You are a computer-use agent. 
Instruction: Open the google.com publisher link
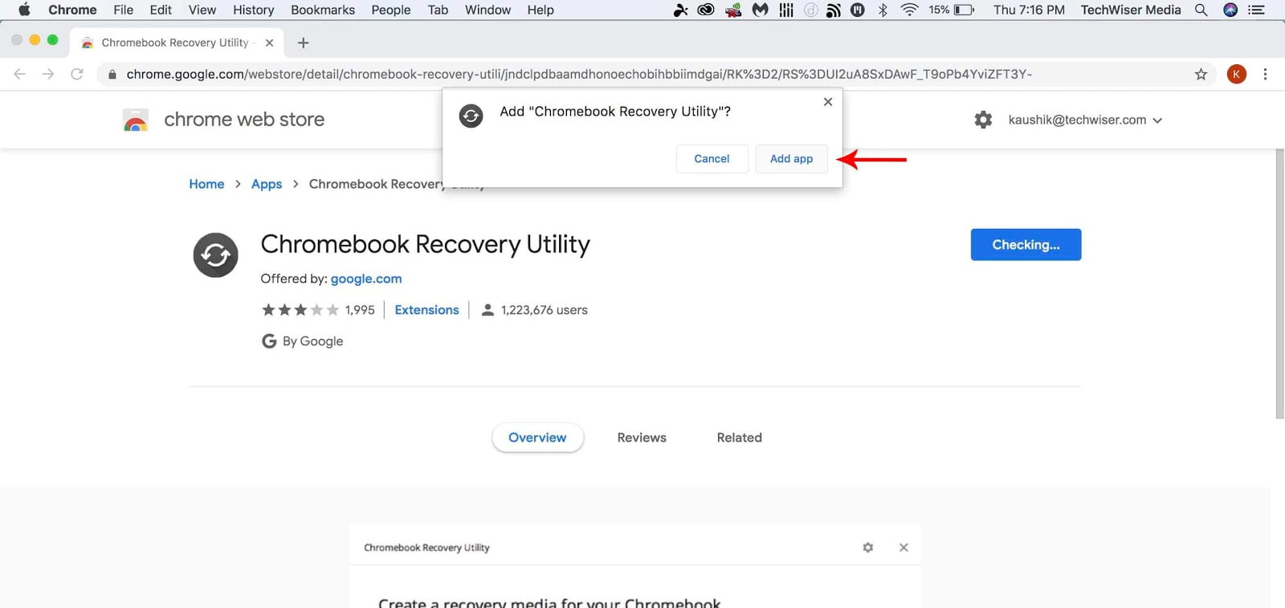coord(366,279)
